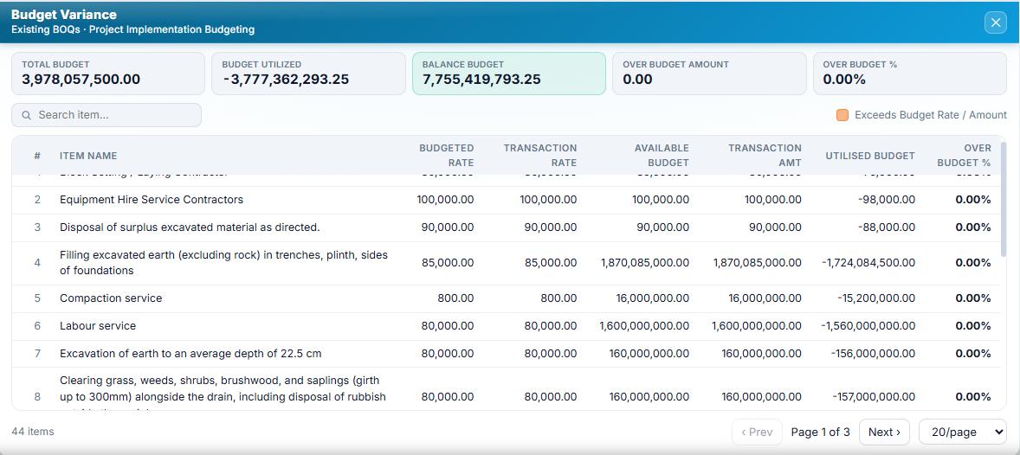
Task: Click the Utilised Budget column header
Action: 870,156
